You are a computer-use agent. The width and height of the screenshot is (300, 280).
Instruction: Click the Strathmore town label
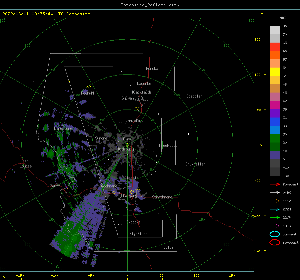click(x=162, y=197)
